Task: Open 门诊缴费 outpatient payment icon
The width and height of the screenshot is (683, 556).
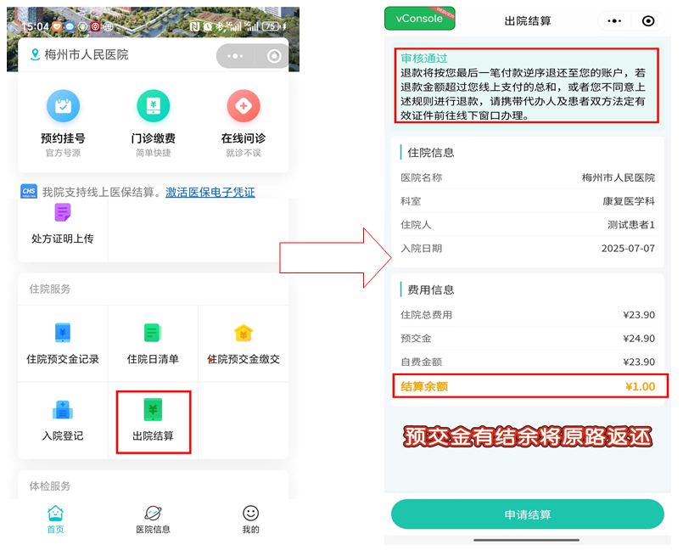Action: [154, 107]
